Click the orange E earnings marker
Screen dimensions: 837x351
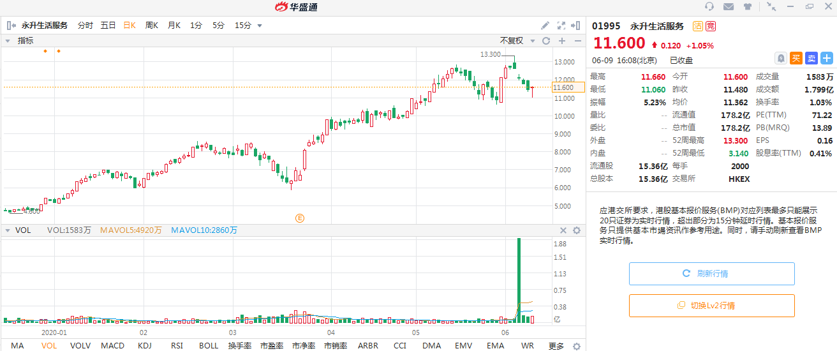click(299, 218)
